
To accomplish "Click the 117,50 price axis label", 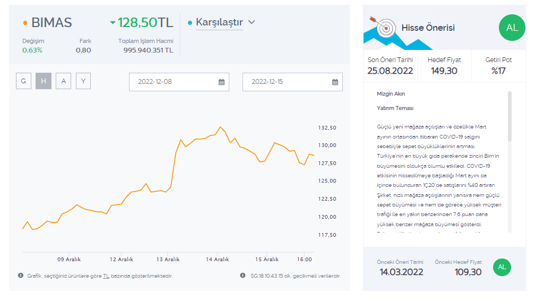I will pos(327,235).
